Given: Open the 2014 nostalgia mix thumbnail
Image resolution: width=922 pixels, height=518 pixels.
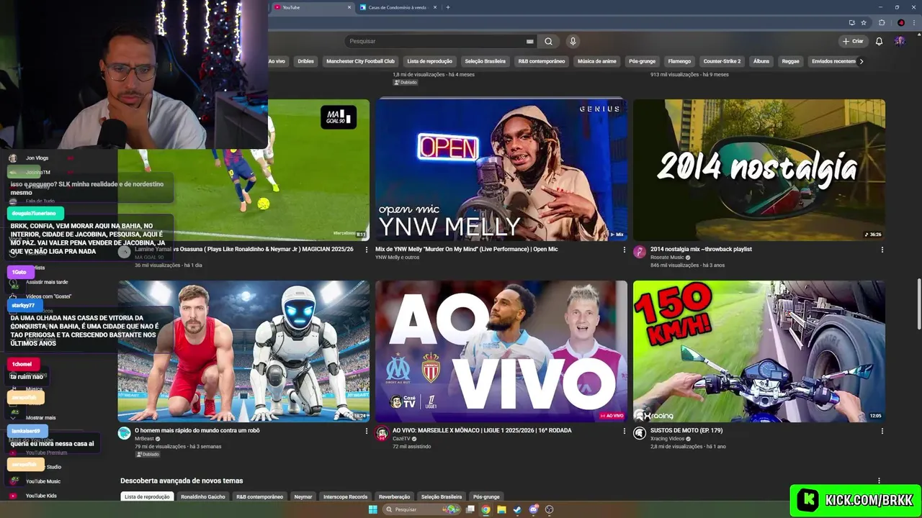Looking at the screenshot, I should coord(759,170).
